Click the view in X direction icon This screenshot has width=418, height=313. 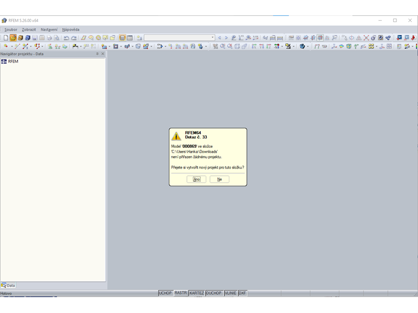coord(254,46)
